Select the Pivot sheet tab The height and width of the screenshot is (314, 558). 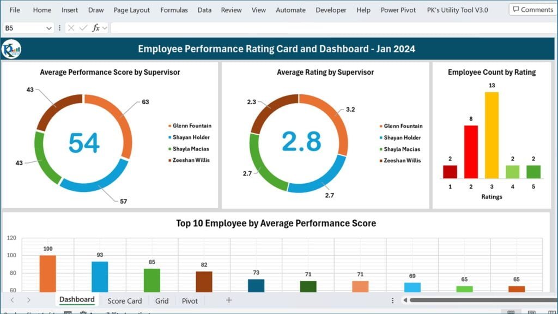[190, 300]
